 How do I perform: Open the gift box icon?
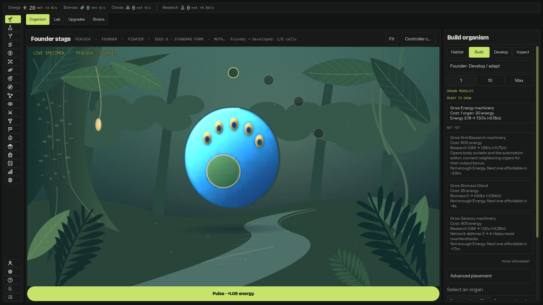pyautogui.click(x=13, y=146)
